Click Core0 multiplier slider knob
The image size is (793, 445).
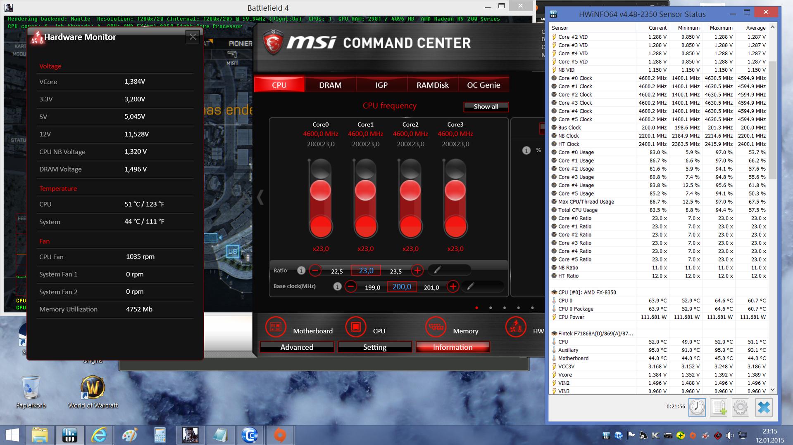click(x=320, y=190)
